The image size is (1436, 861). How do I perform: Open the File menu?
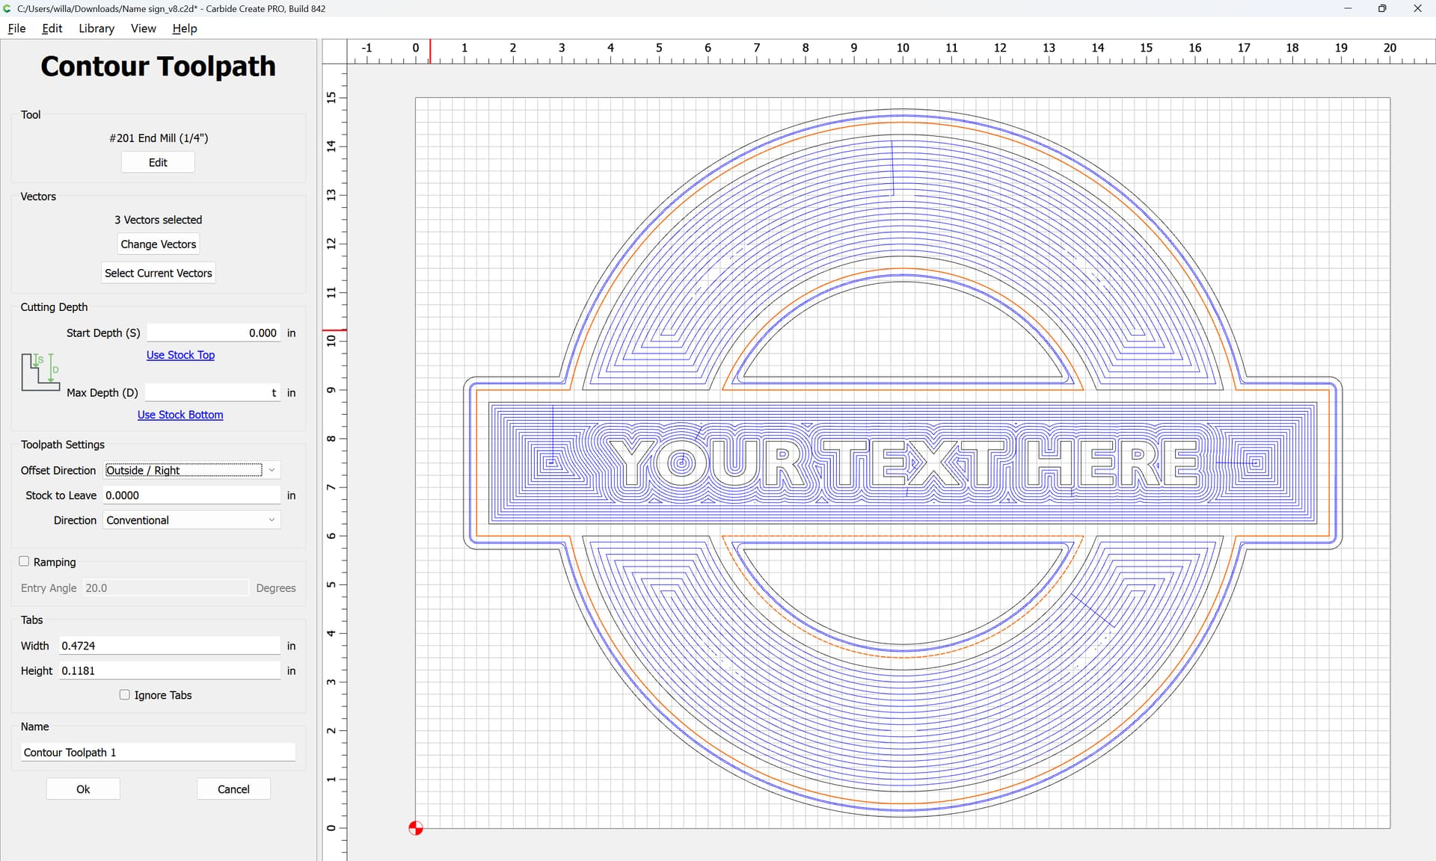click(16, 28)
